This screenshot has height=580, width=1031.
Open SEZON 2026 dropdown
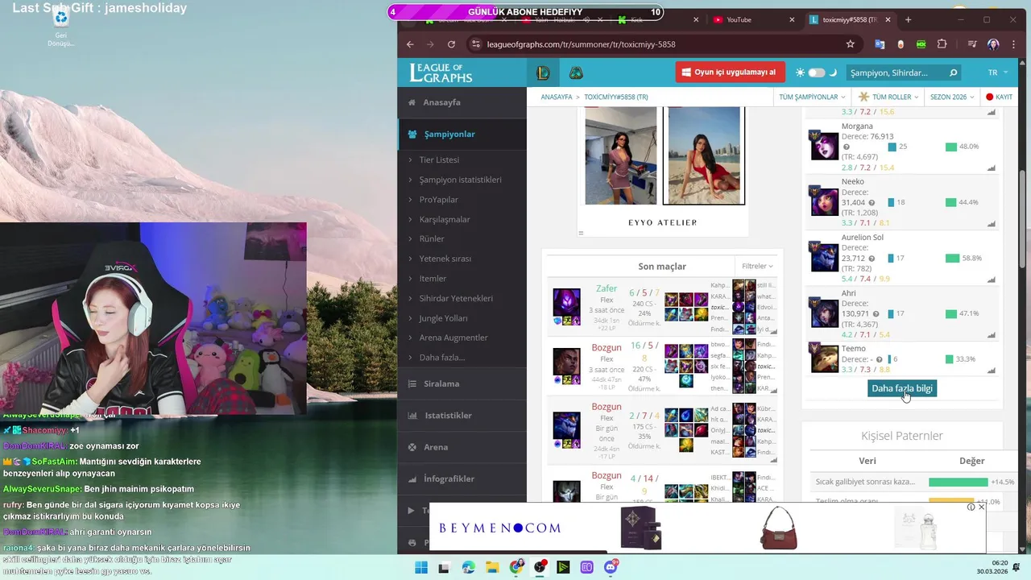pyautogui.click(x=951, y=97)
